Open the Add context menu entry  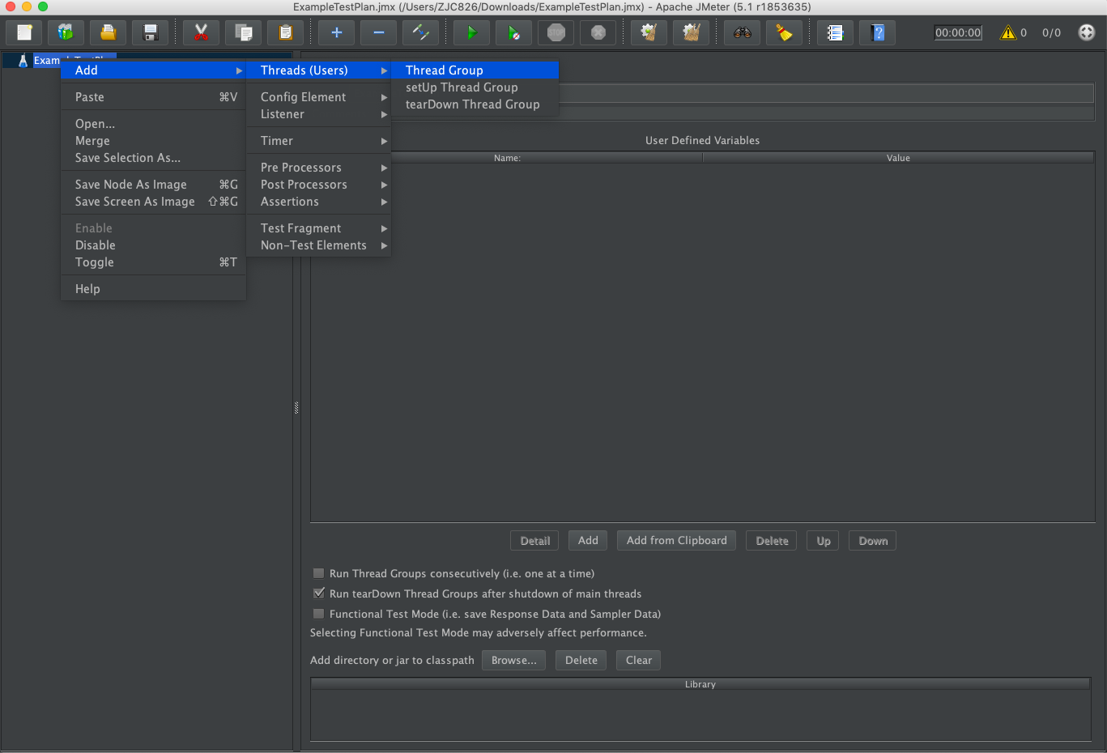pyautogui.click(x=153, y=70)
